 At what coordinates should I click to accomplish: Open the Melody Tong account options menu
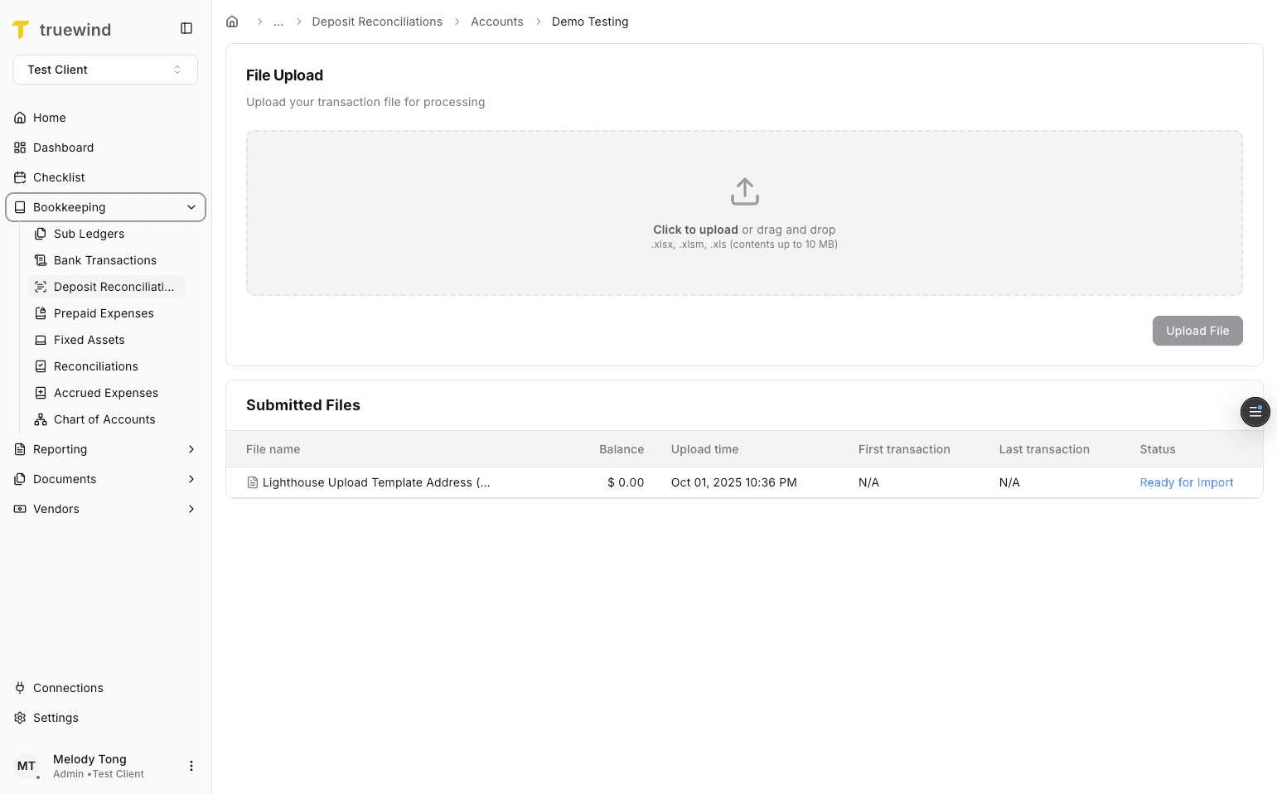coord(191,765)
